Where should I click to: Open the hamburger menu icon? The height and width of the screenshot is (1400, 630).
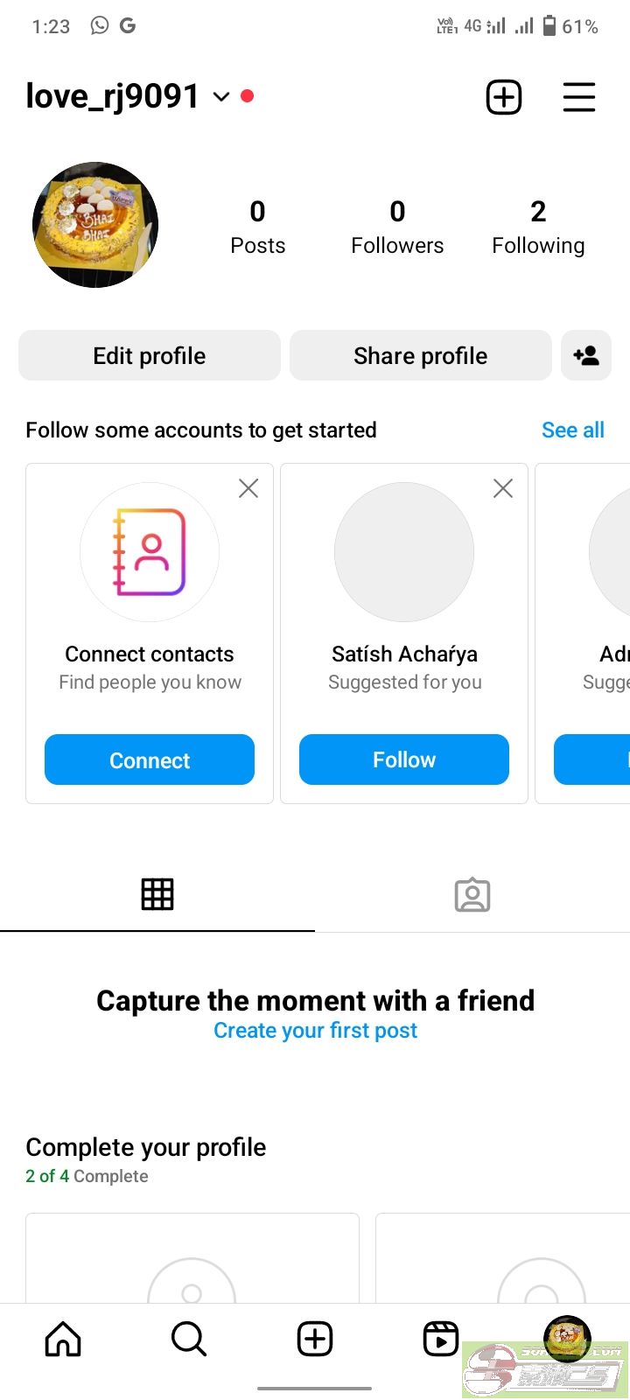tap(578, 97)
